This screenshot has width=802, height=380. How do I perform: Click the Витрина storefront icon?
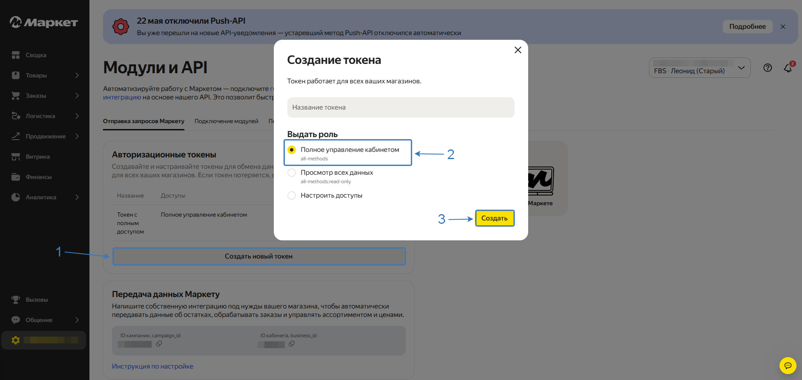coord(16,157)
